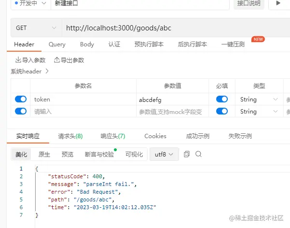Select the 断言与校验 view

pos(99,154)
